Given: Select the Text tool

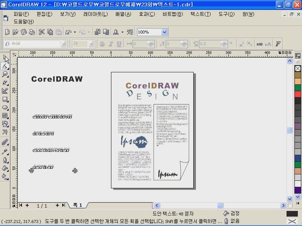Looking at the screenshot, I should pos(5,132).
